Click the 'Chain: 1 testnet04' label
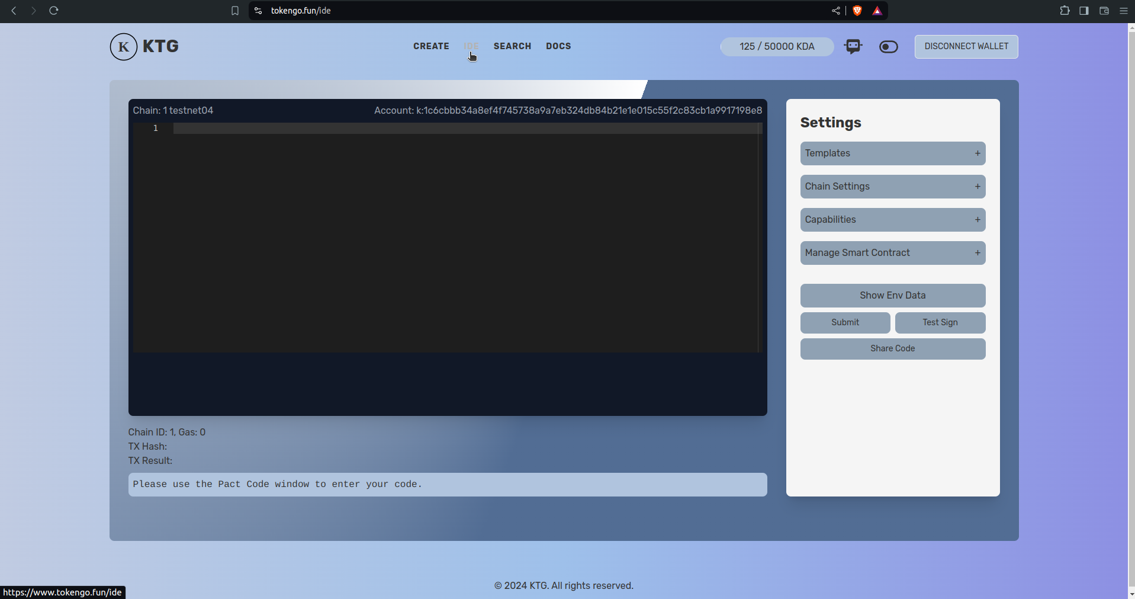The image size is (1135, 599). click(x=173, y=111)
